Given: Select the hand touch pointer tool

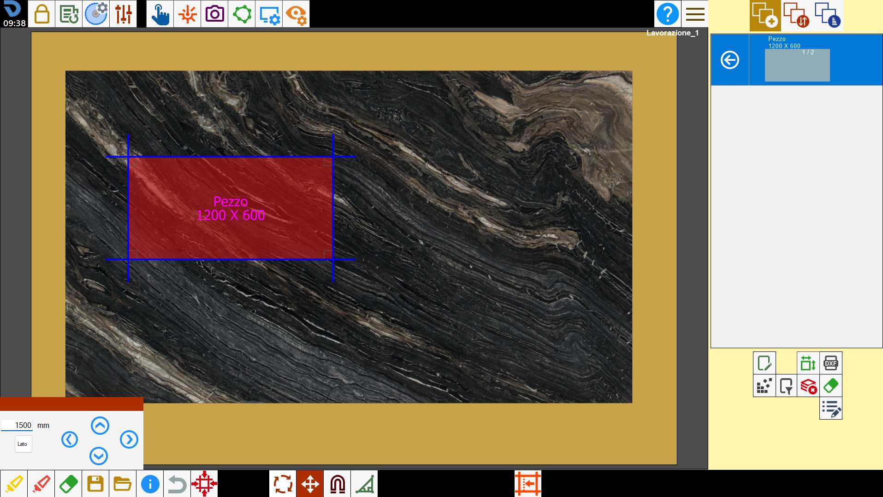Looking at the screenshot, I should click(160, 14).
